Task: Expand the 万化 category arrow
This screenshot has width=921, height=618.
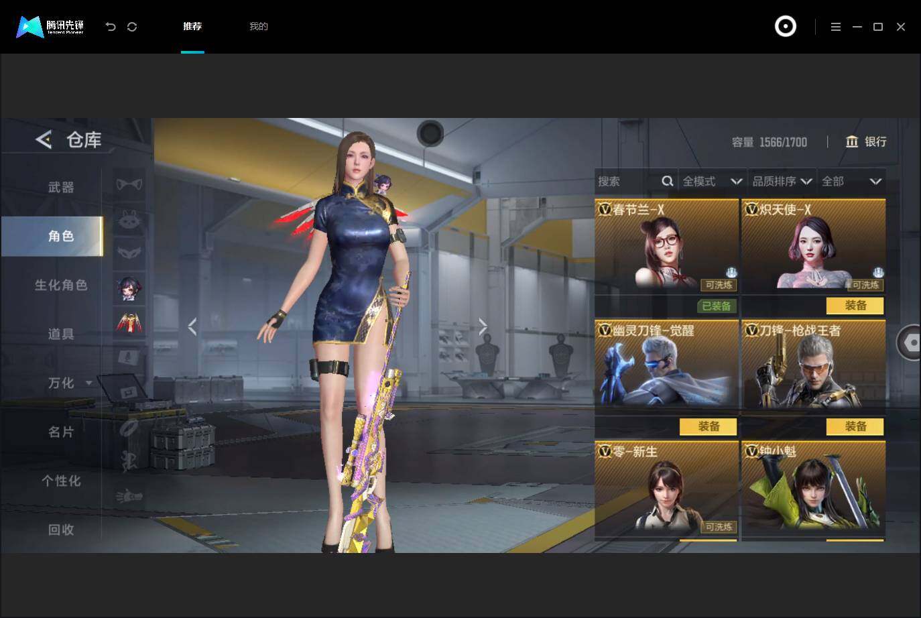Action: tap(89, 383)
